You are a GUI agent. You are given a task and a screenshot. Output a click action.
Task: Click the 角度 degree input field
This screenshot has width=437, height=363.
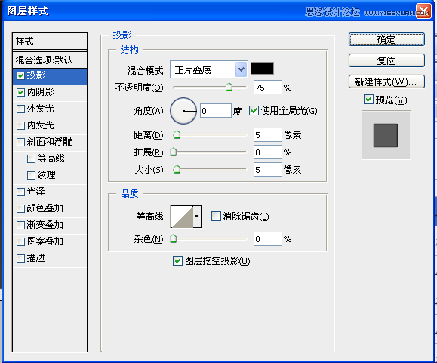point(216,111)
